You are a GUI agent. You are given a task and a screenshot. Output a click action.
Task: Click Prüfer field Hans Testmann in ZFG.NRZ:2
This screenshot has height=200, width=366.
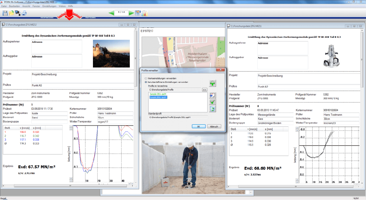(x=115, y=113)
